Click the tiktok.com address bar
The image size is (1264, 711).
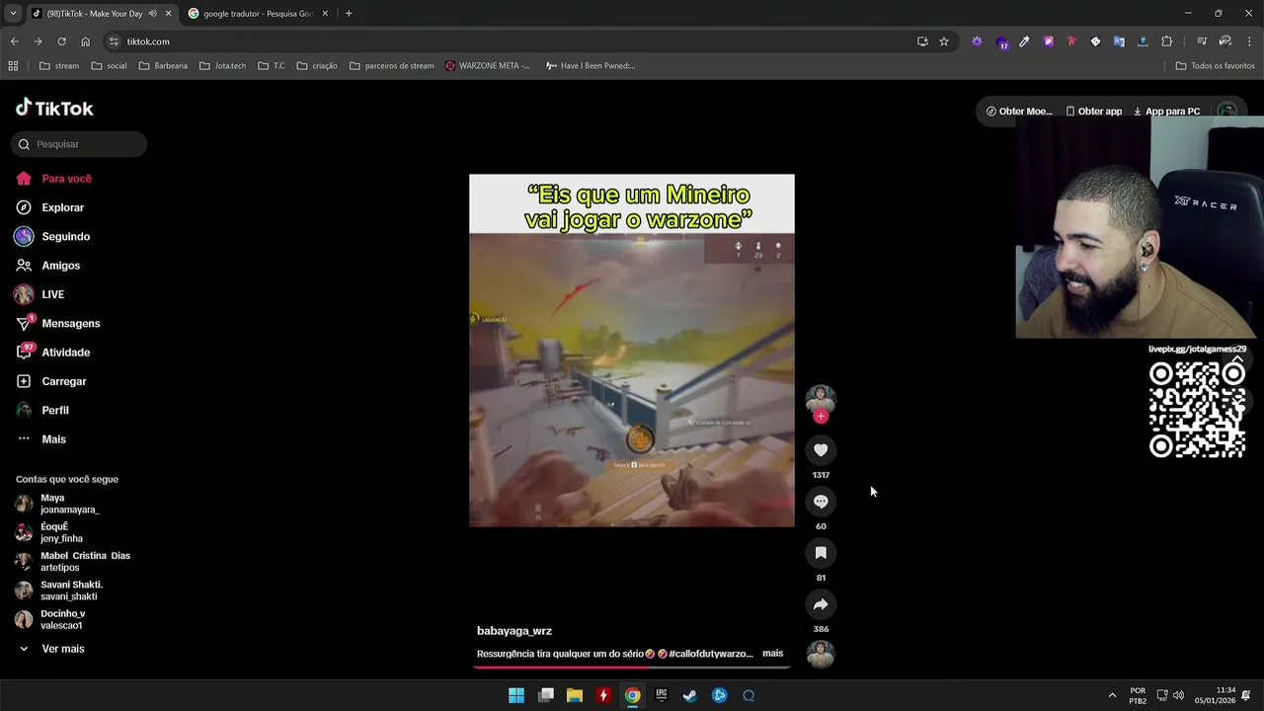coord(513,41)
